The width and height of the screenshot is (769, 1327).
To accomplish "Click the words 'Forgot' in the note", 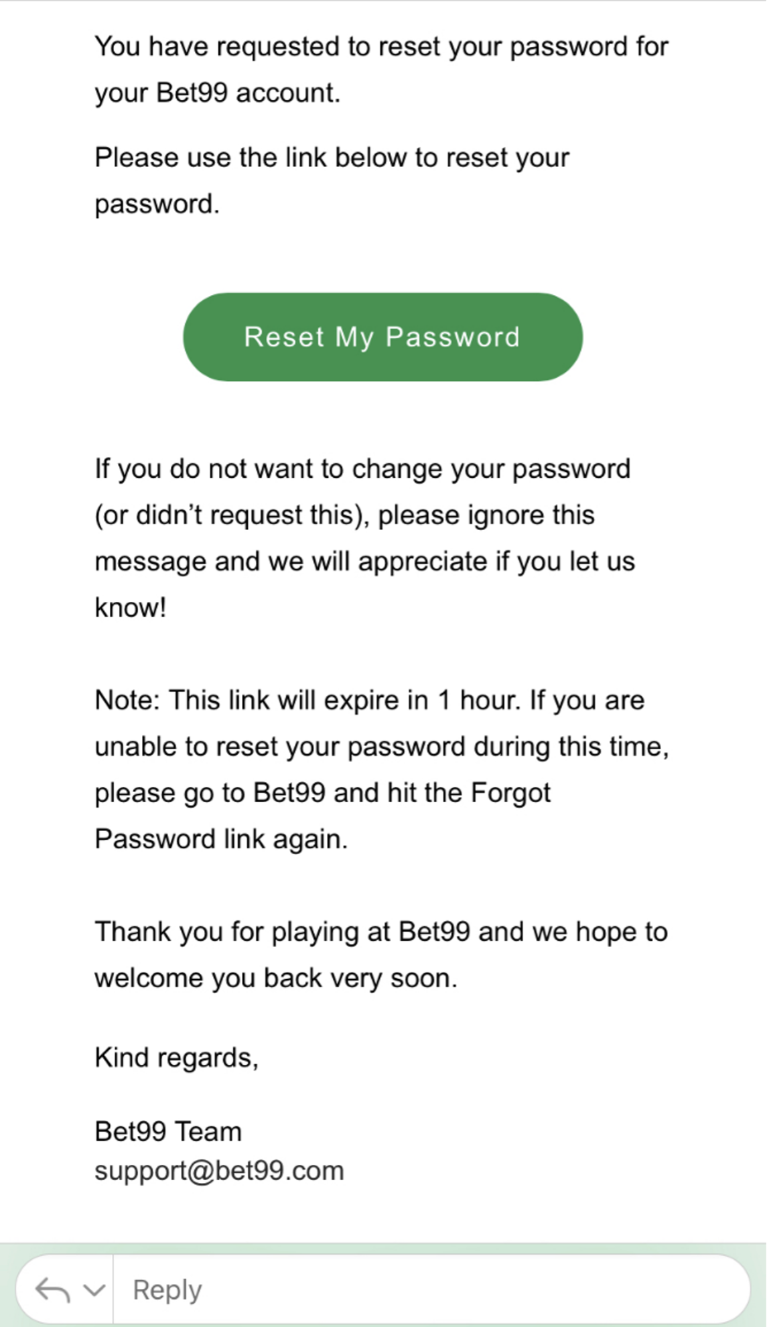I will [510, 793].
